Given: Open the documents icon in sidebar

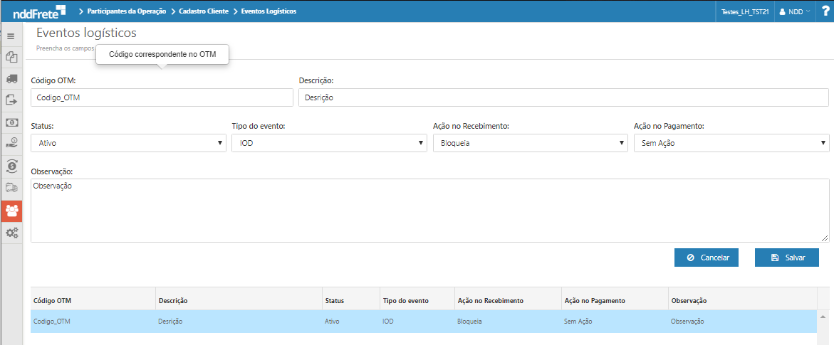Looking at the screenshot, I should (x=11, y=57).
